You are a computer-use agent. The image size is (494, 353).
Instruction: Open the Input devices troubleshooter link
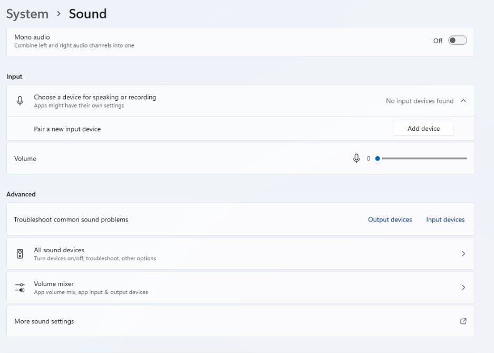(x=445, y=219)
